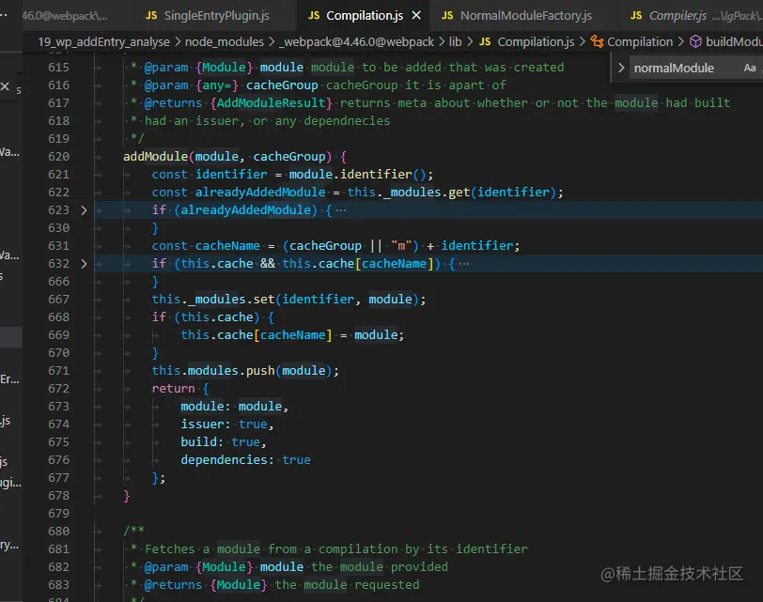Click the JS icon on Compilation.js tab

pos(314,16)
